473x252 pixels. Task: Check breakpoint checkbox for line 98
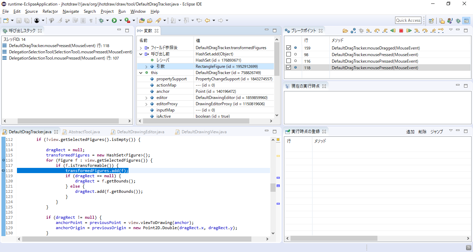[289, 54]
